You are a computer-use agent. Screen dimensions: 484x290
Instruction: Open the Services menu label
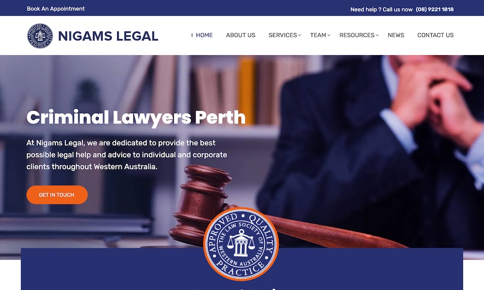pos(283,35)
